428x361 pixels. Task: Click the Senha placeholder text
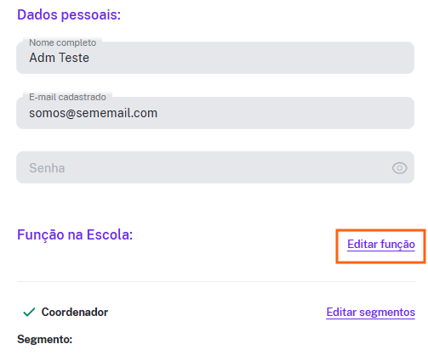point(47,168)
